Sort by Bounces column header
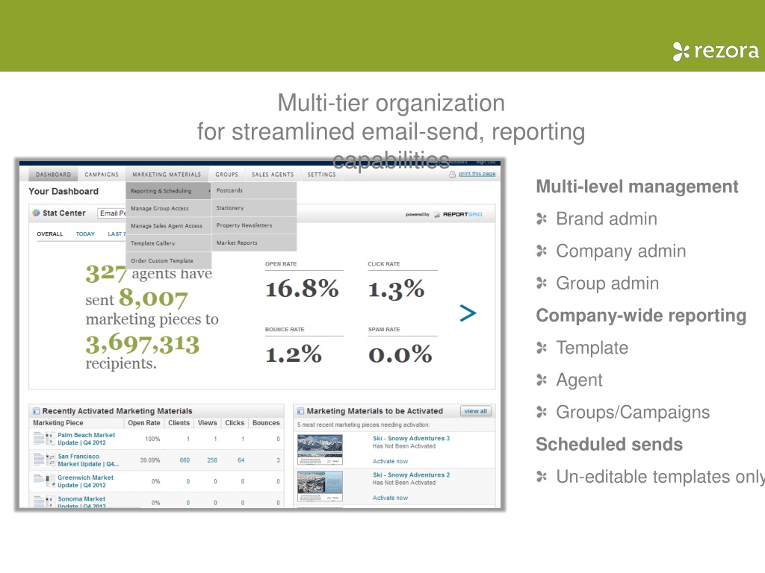This screenshot has height=573, width=765. (266, 423)
